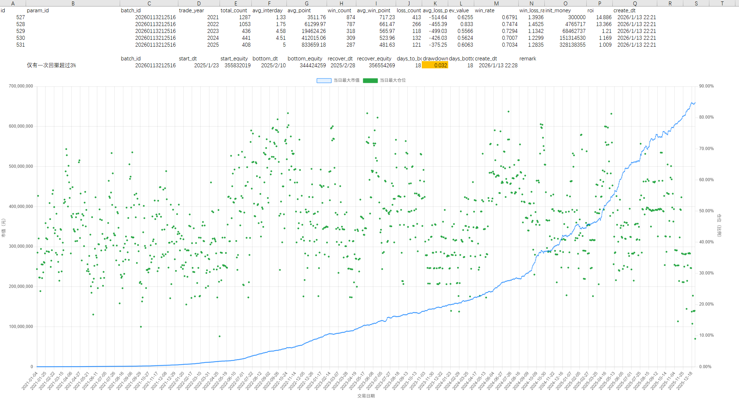
Task: Select the remark header cell
Action: 527,59
